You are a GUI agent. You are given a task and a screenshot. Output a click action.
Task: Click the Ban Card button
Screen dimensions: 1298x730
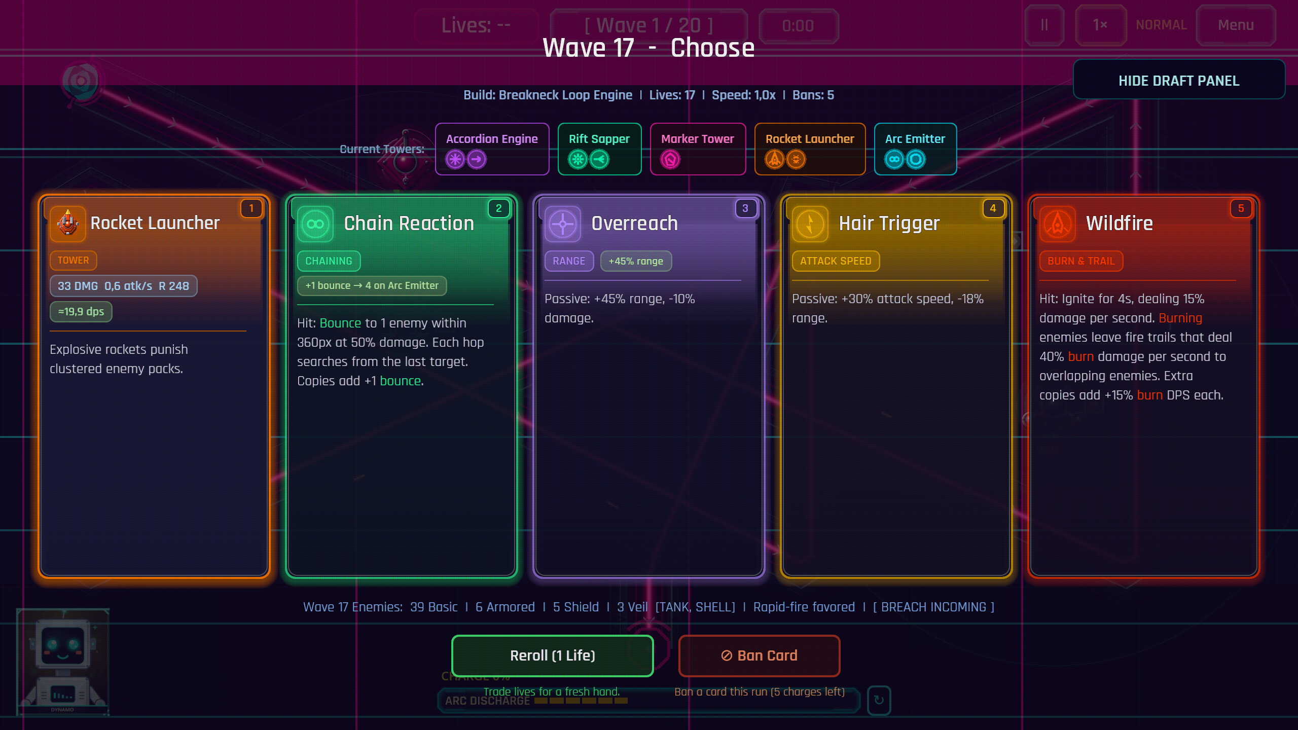[x=759, y=655]
